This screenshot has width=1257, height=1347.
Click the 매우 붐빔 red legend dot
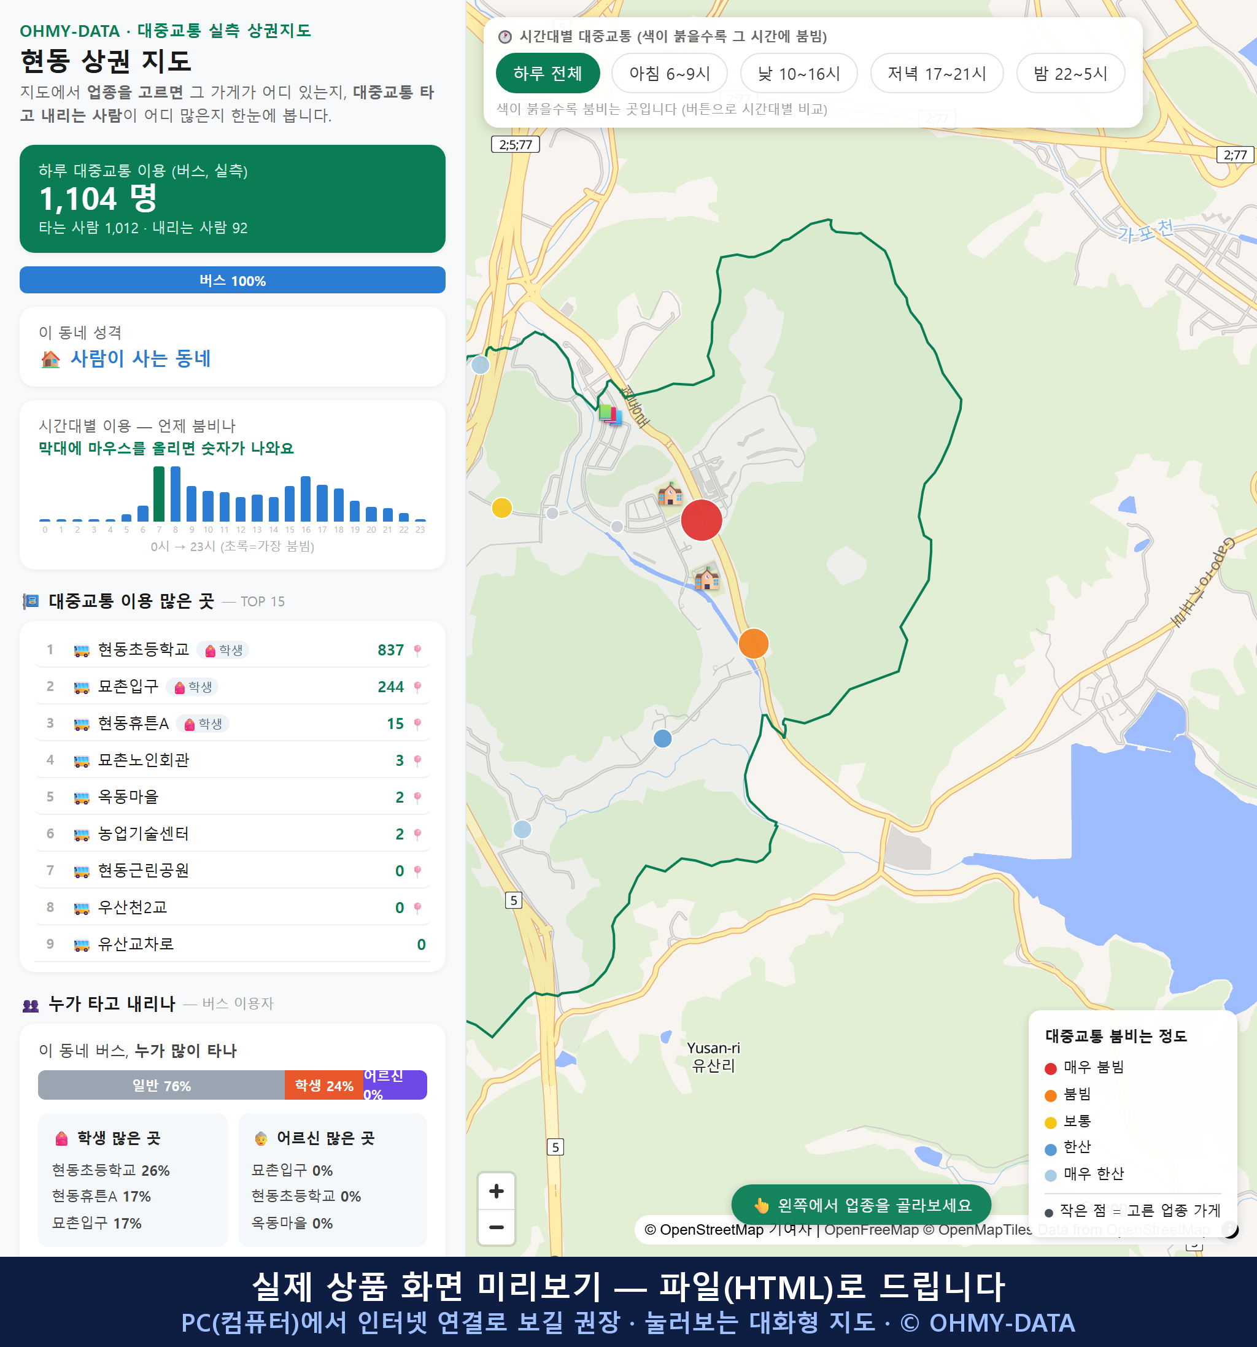[x=1050, y=1068]
